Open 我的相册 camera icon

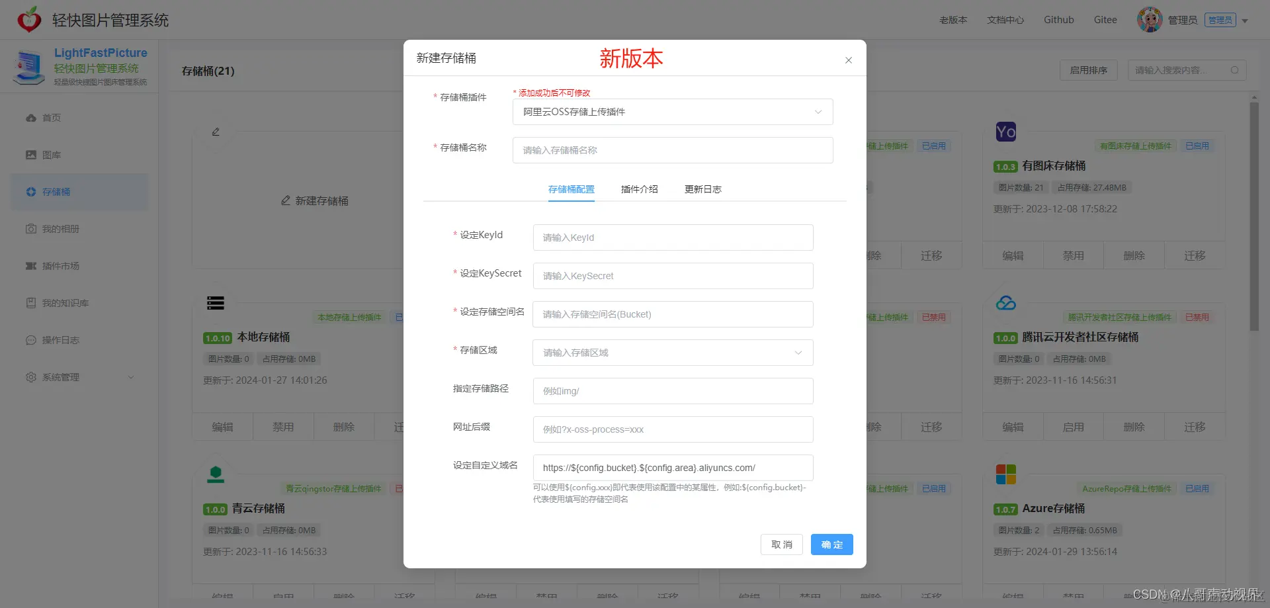(x=31, y=229)
